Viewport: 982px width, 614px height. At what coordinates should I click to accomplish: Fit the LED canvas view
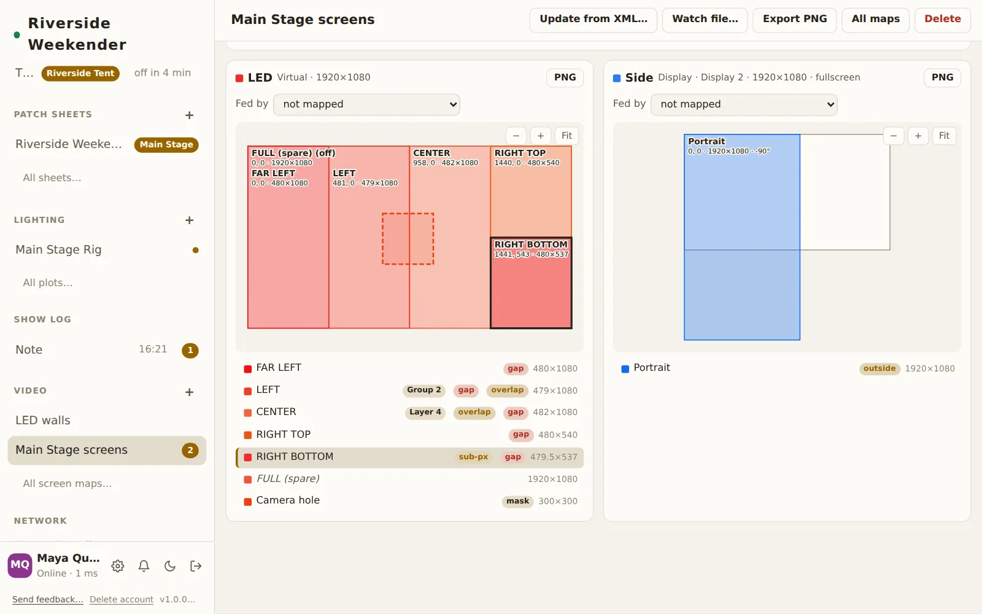click(566, 136)
